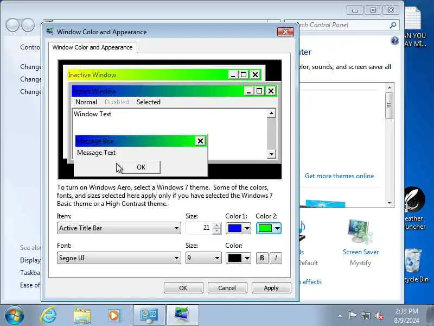Decrease the item size with down spinner
Screen dimensions: 434x326
[216, 231]
